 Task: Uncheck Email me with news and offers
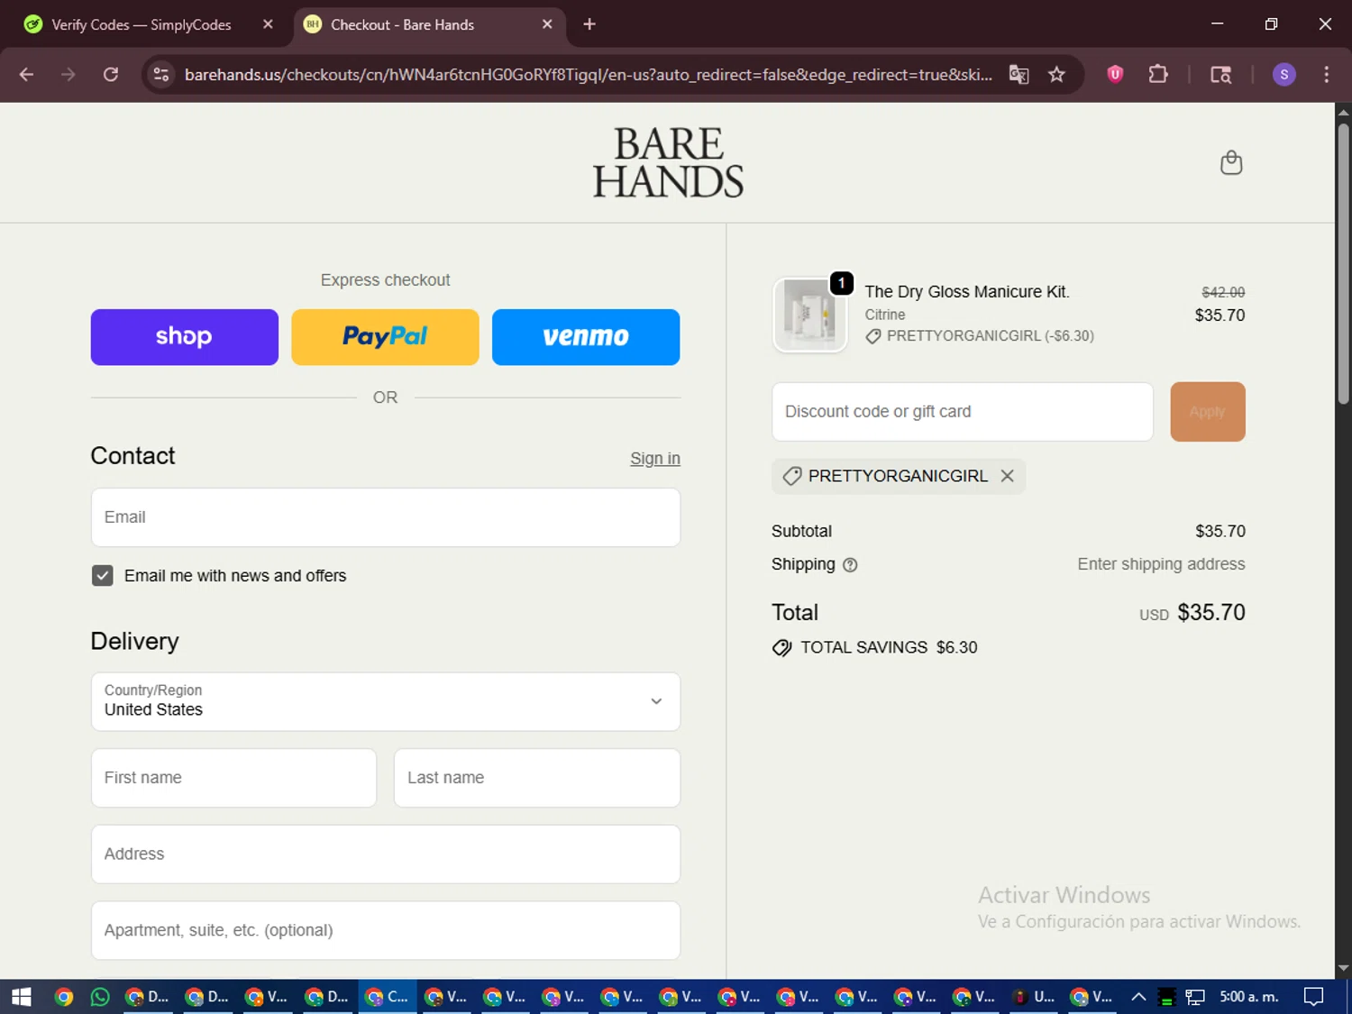(x=103, y=576)
